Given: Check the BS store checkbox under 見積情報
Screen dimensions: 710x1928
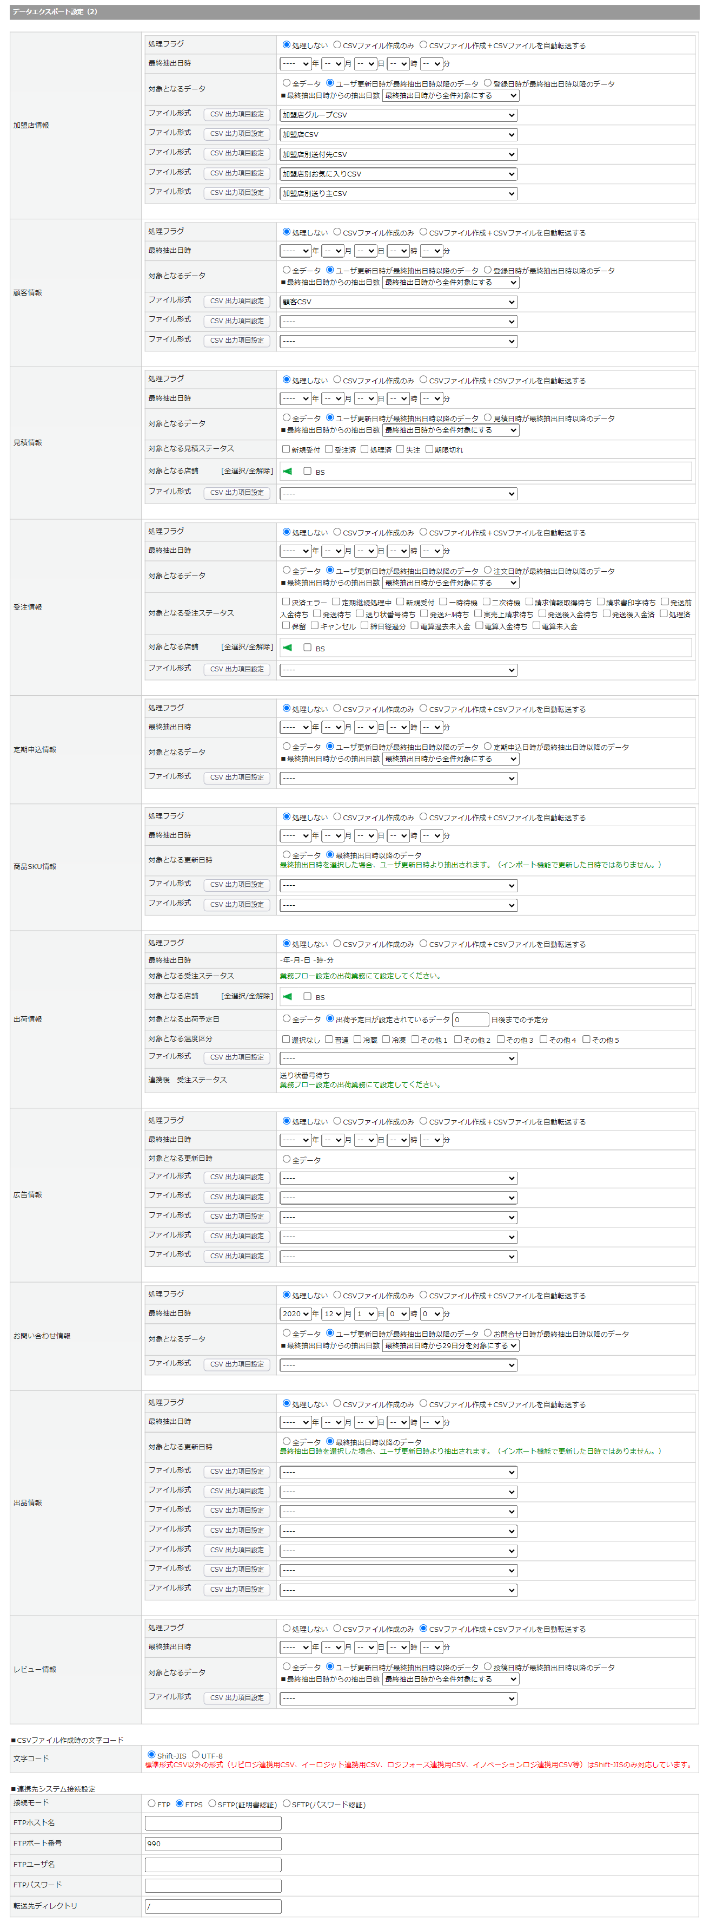Looking at the screenshot, I should pyautogui.click(x=307, y=472).
